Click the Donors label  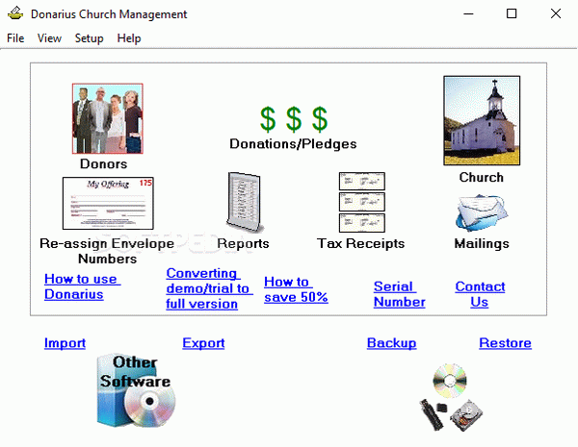pyautogui.click(x=104, y=163)
